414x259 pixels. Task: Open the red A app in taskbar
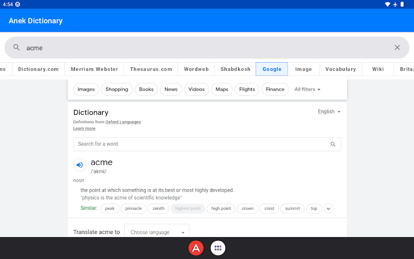point(196,248)
